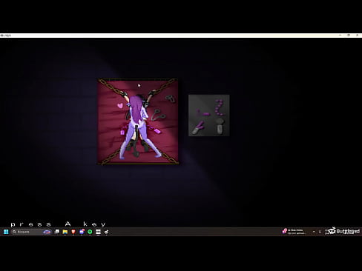The height and width of the screenshot is (271, 362).
Task: Launch the Brave browser taskbar icon
Action: click(73, 232)
